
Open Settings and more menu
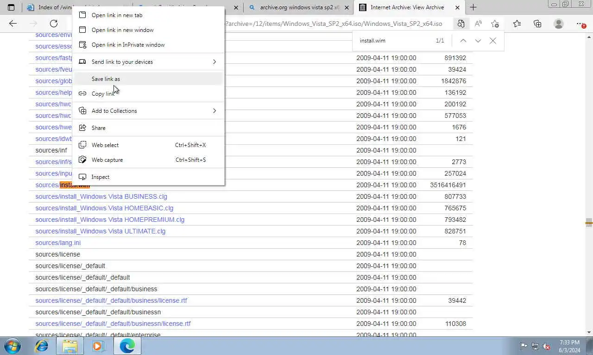click(580, 24)
